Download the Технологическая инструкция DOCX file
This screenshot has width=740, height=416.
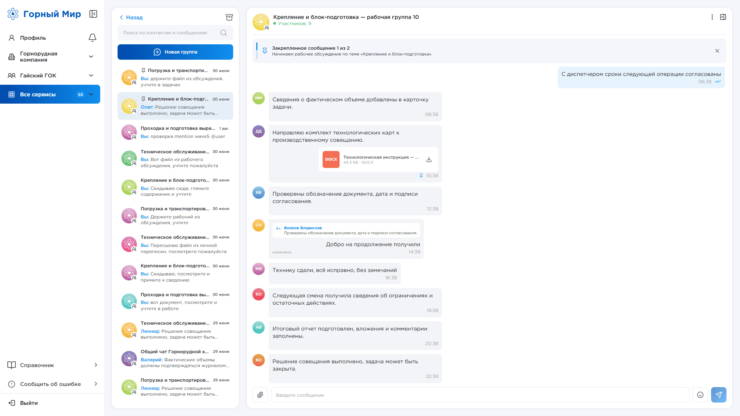[429, 159]
